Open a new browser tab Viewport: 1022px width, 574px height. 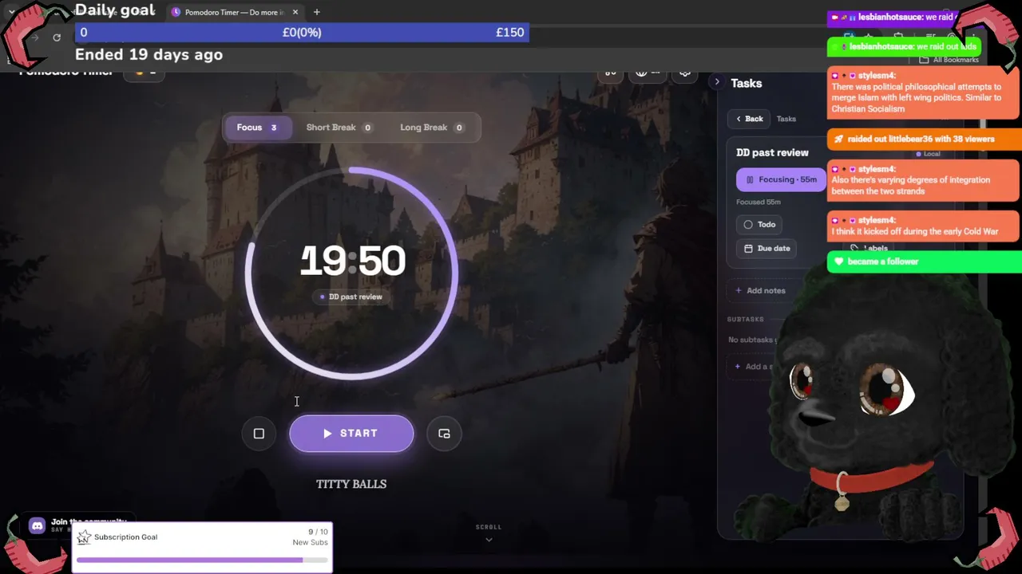click(317, 12)
